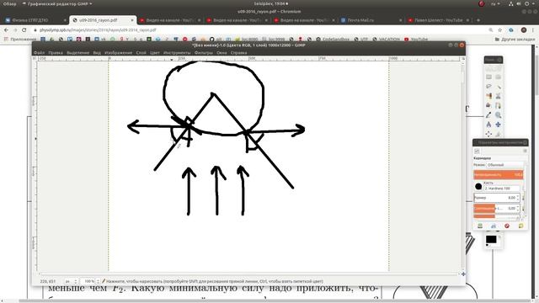Select the Scissors Select tool
Screen dimensions: 539x303
point(498,96)
